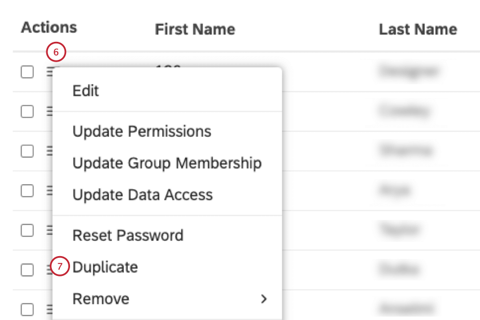480x320 pixels.
Task: Check the third row's checkbox
Action: [x=27, y=151]
